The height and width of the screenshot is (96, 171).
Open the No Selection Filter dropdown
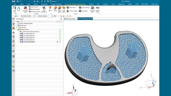(x=28, y=16)
